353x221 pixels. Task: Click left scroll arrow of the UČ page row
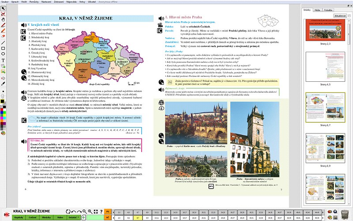113,218
